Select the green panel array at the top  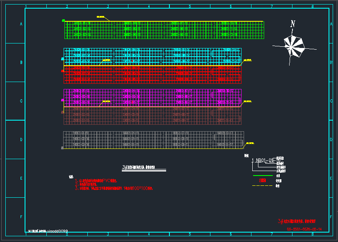coord(164,30)
